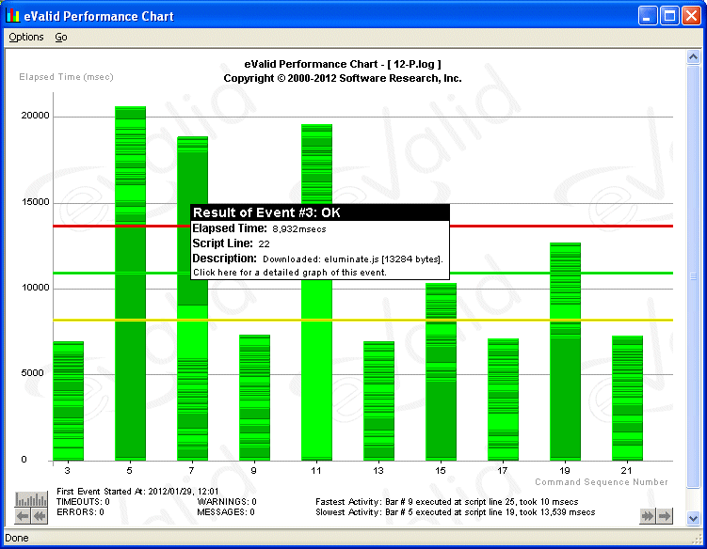Click the single right arrow navigation icon
The height and width of the screenshot is (549, 707).
click(665, 516)
